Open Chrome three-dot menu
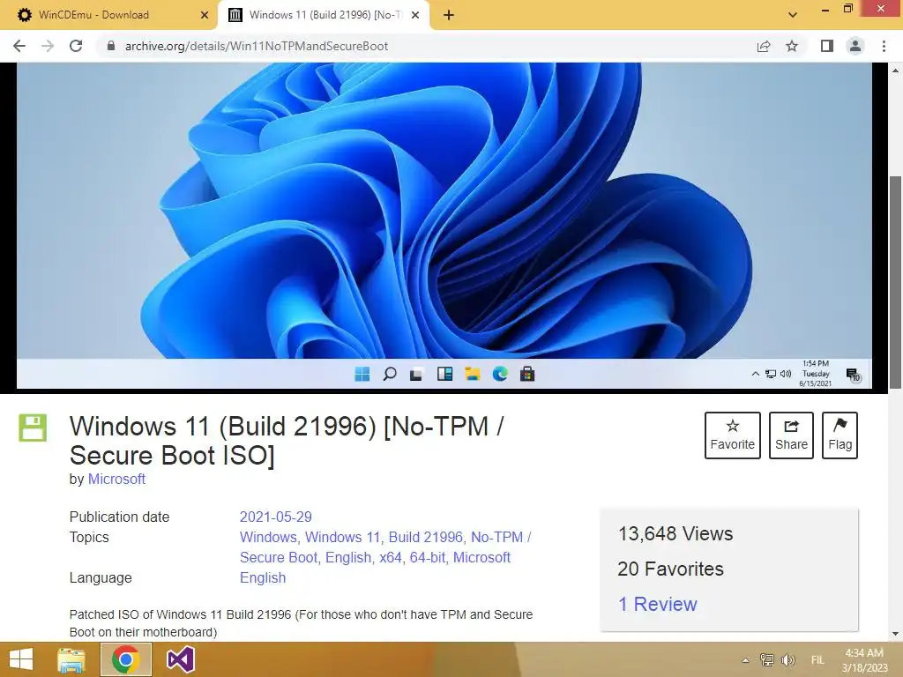Image resolution: width=903 pixels, height=677 pixels. tap(884, 46)
